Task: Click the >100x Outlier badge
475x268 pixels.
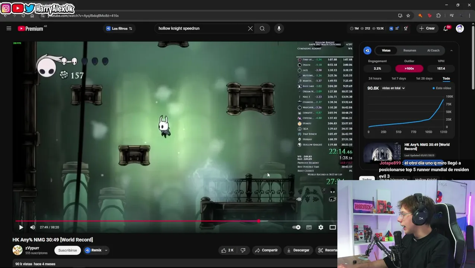Action: click(x=409, y=68)
